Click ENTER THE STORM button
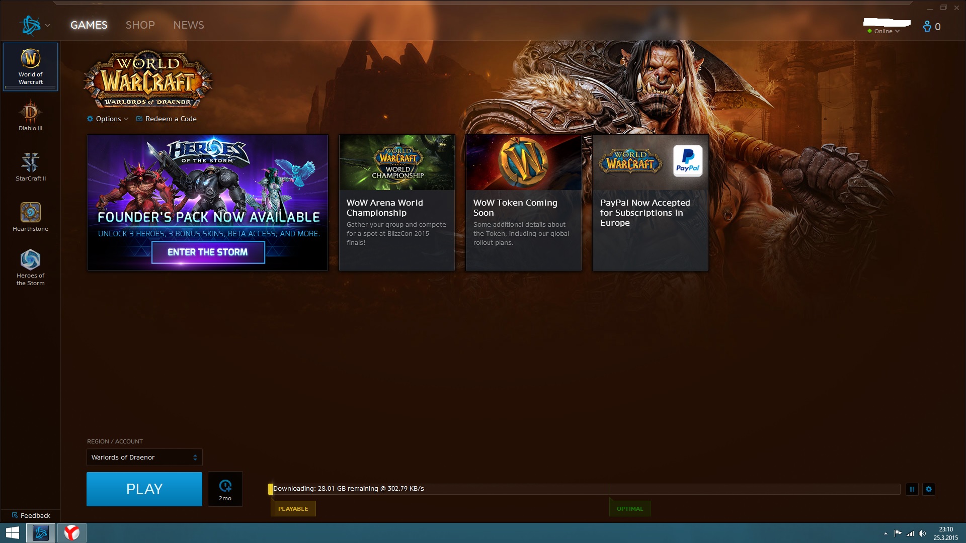966x543 pixels. (x=208, y=252)
